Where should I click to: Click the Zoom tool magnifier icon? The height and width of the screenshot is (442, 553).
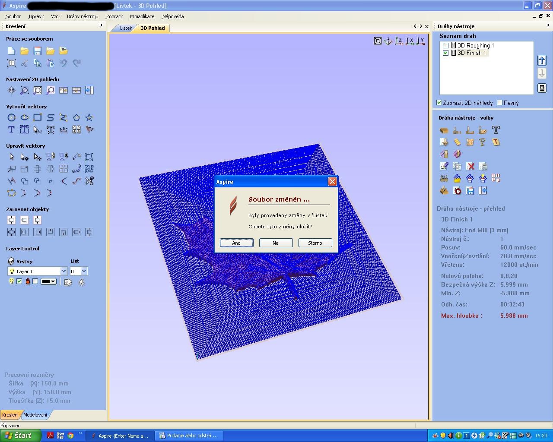pos(25,90)
